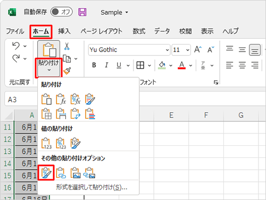Screen dimensions: 266x200
Task: Choose the standard Paste option icon
Action: (x=46, y=99)
